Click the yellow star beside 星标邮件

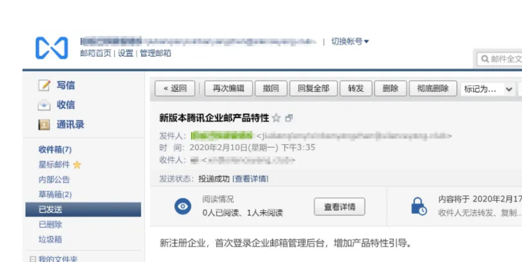(77, 165)
